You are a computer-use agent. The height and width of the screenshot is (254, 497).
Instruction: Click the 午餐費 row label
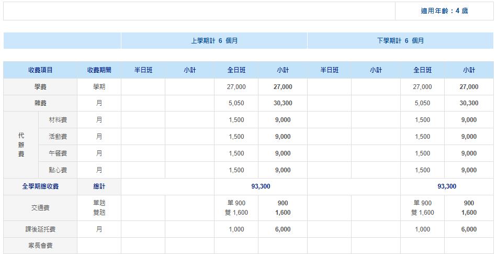(x=58, y=154)
